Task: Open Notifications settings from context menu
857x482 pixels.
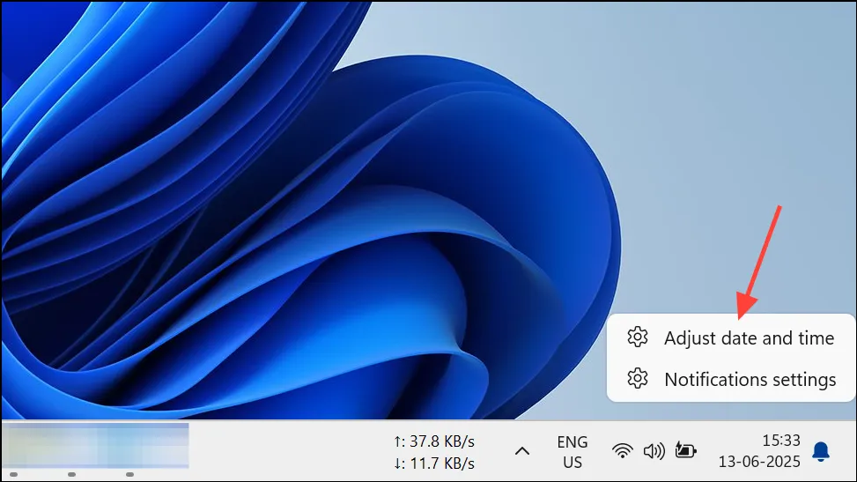Action: (731, 379)
